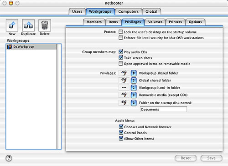Viewport: 228px width, 166px height.
Task: Open privilege popup for Global shared folder
Action: click(134, 80)
